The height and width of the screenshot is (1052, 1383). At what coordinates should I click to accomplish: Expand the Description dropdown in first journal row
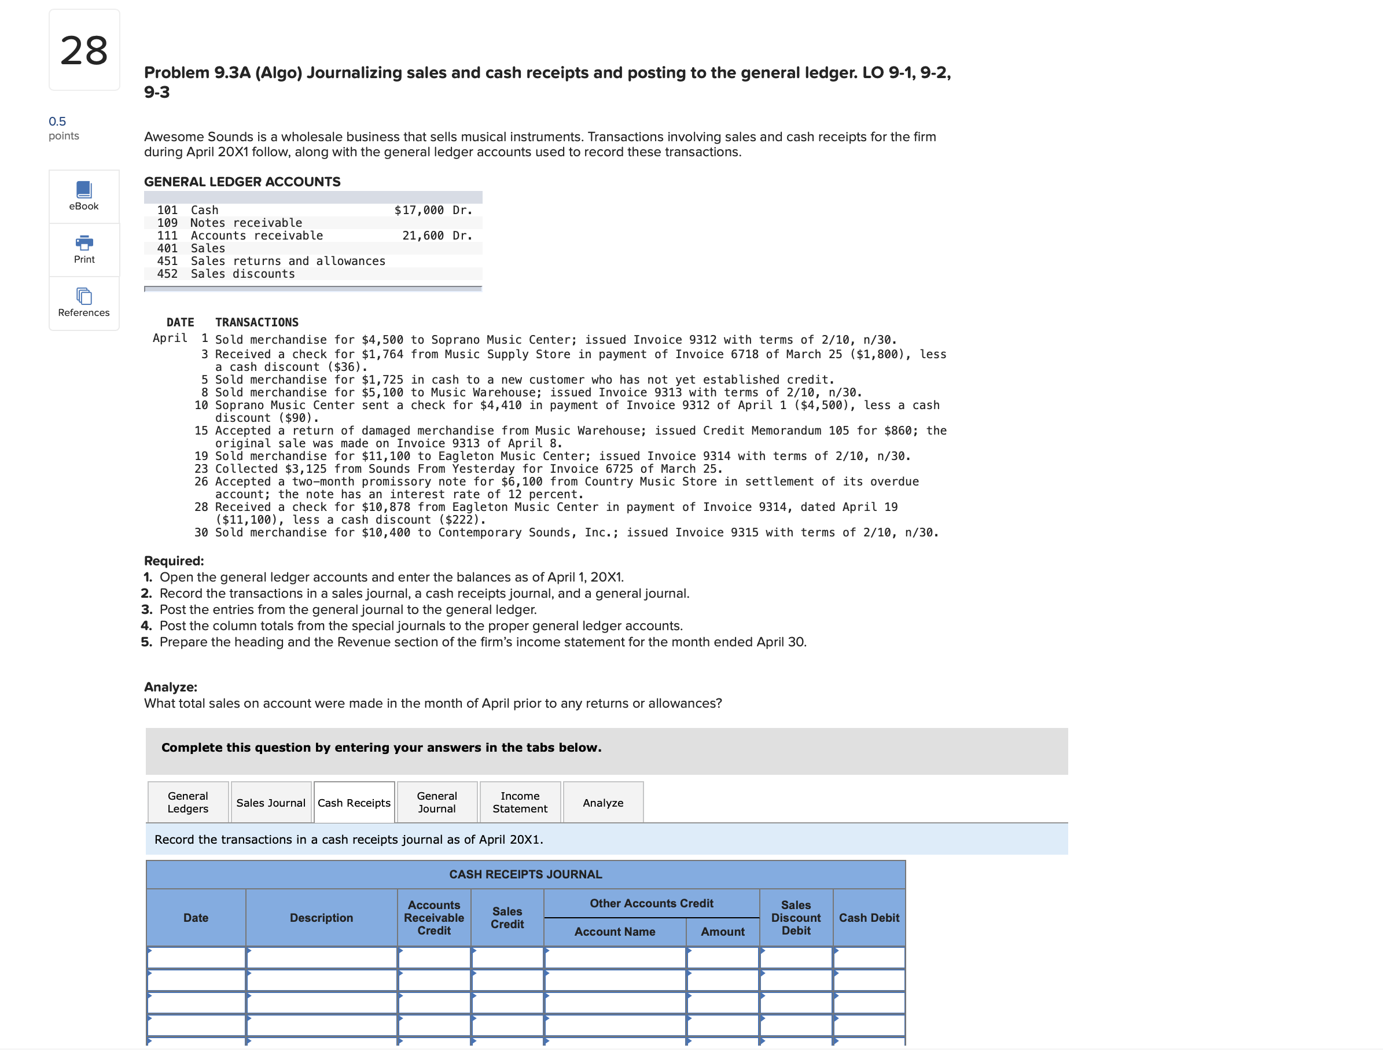(x=251, y=957)
